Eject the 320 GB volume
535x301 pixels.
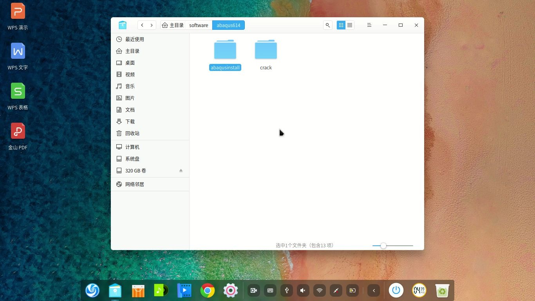(181, 170)
